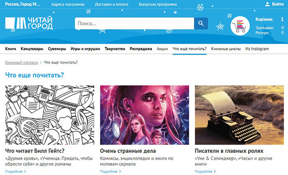Screen dimensions: 288x175
Task: Switch to Книжные циклы tab
Action: [x=226, y=49]
